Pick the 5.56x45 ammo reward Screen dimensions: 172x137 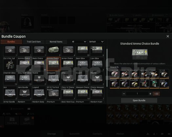[x=134, y=74]
